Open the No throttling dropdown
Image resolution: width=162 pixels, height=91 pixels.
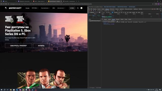[113, 11]
